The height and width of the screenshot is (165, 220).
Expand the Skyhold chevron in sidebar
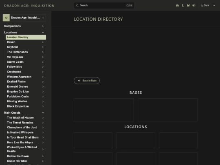pyautogui.click(x=43, y=47)
